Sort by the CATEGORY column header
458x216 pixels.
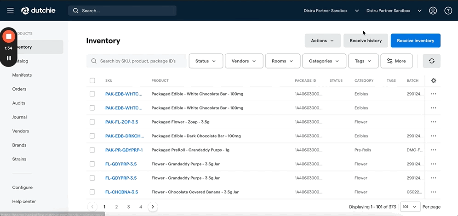tap(364, 80)
